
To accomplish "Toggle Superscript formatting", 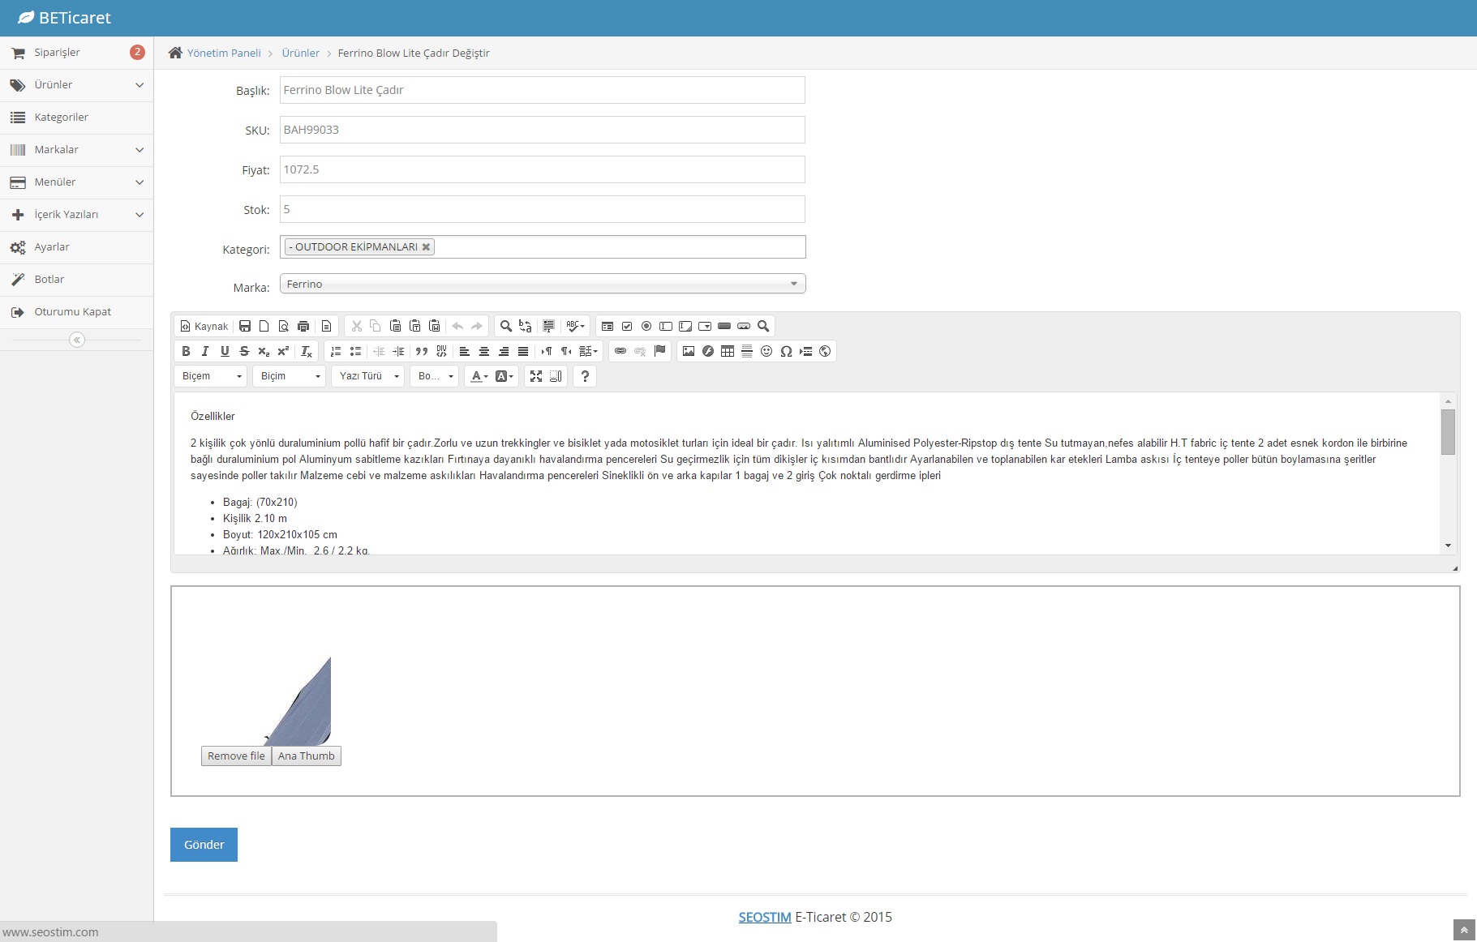I will pyautogui.click(x=283, y=351).
